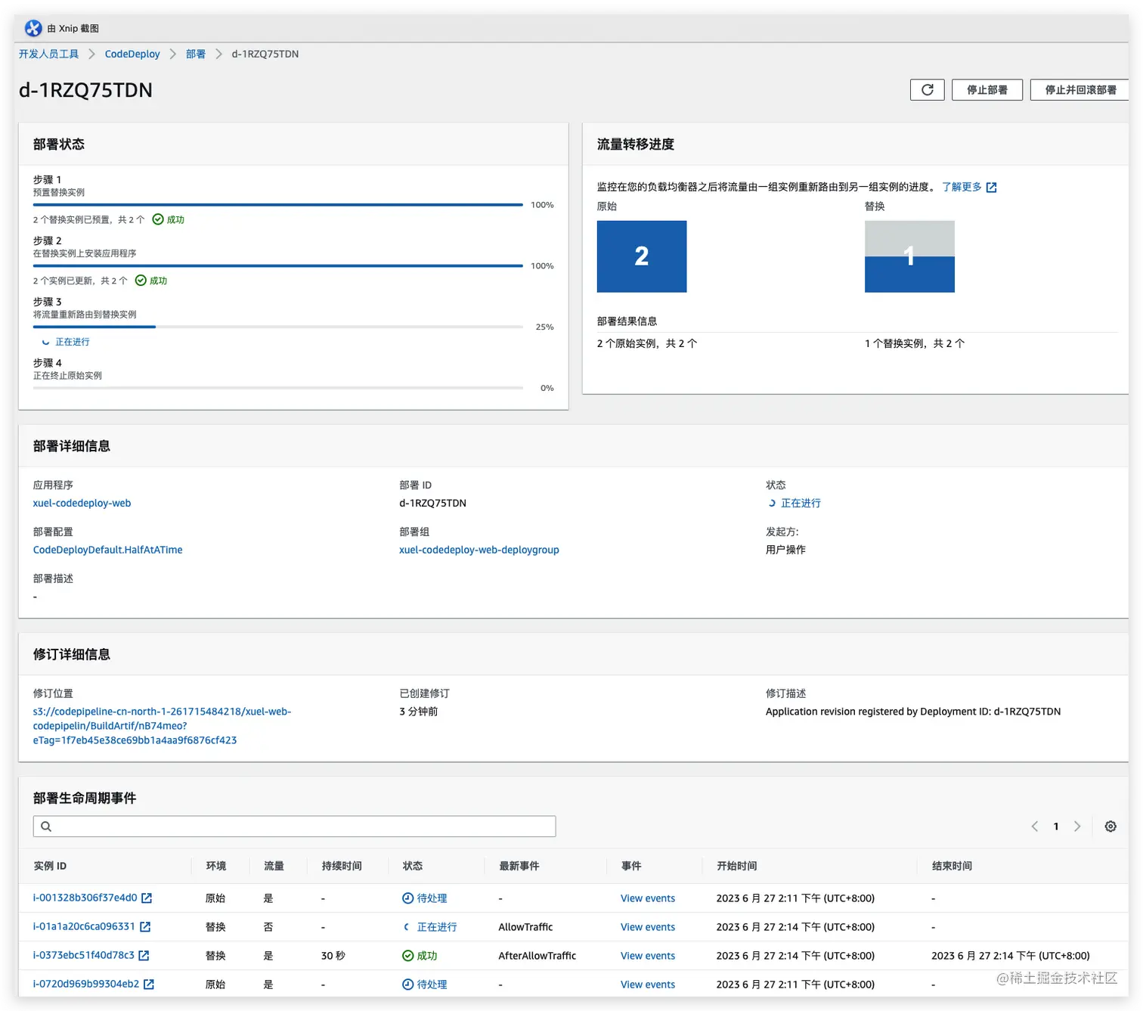Open xuel-codedeploy-web application link
Screen dimensions: 1143x1011
82,504
